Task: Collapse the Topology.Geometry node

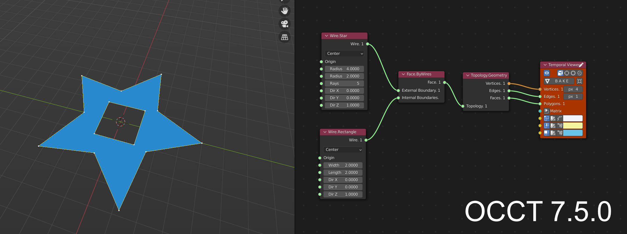Action: click(468, 75)
